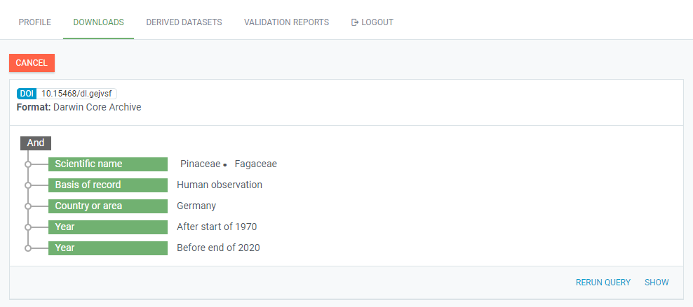The width and height of the screenshot is (693, 307).
Task: Click the tree node circle beside Country or area
Action: 28,206
